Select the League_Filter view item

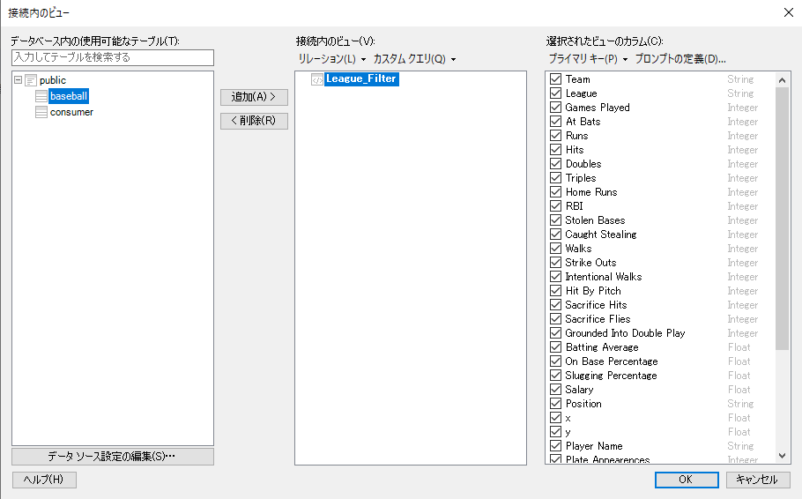click(x=361, y=78)
